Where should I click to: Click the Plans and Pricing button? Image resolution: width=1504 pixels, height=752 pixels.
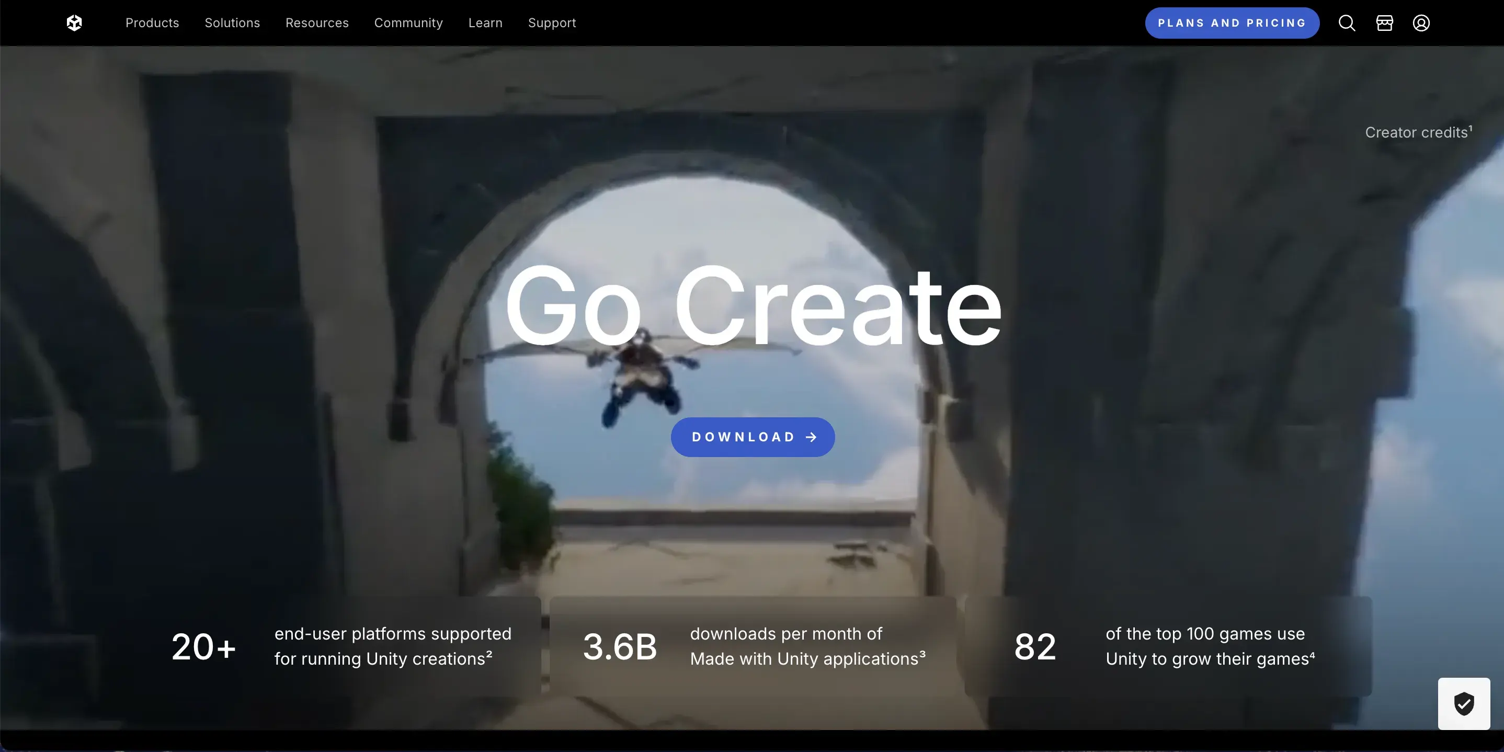point(1232,23)
